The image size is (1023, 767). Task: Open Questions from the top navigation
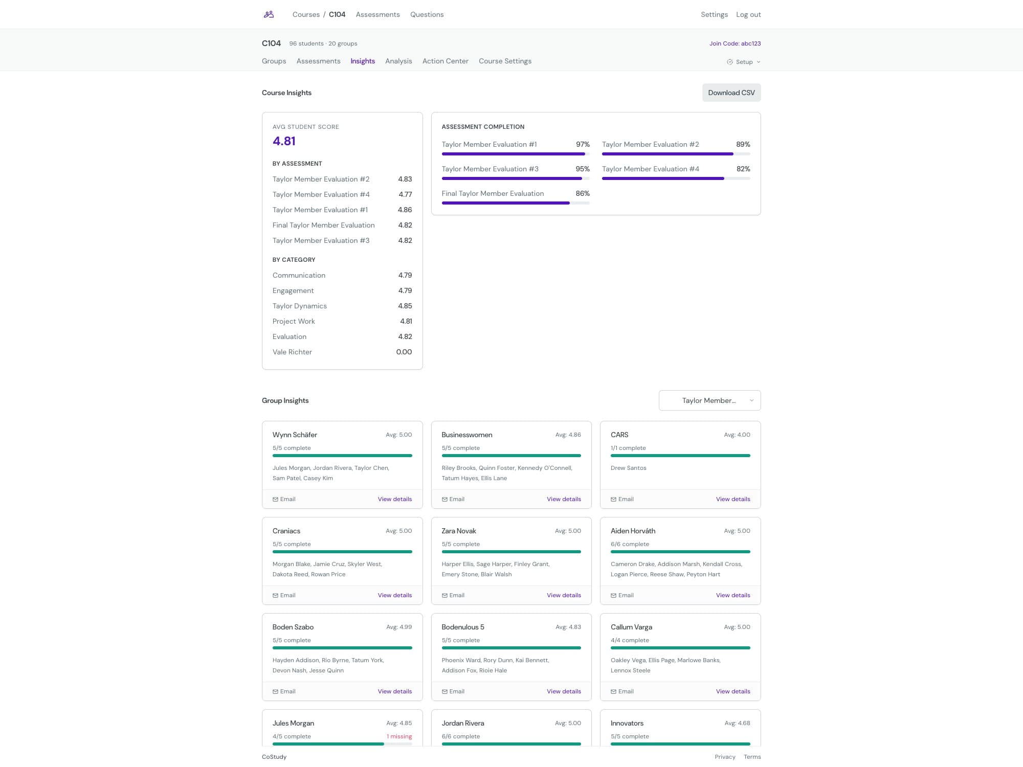tap(427, 14)
